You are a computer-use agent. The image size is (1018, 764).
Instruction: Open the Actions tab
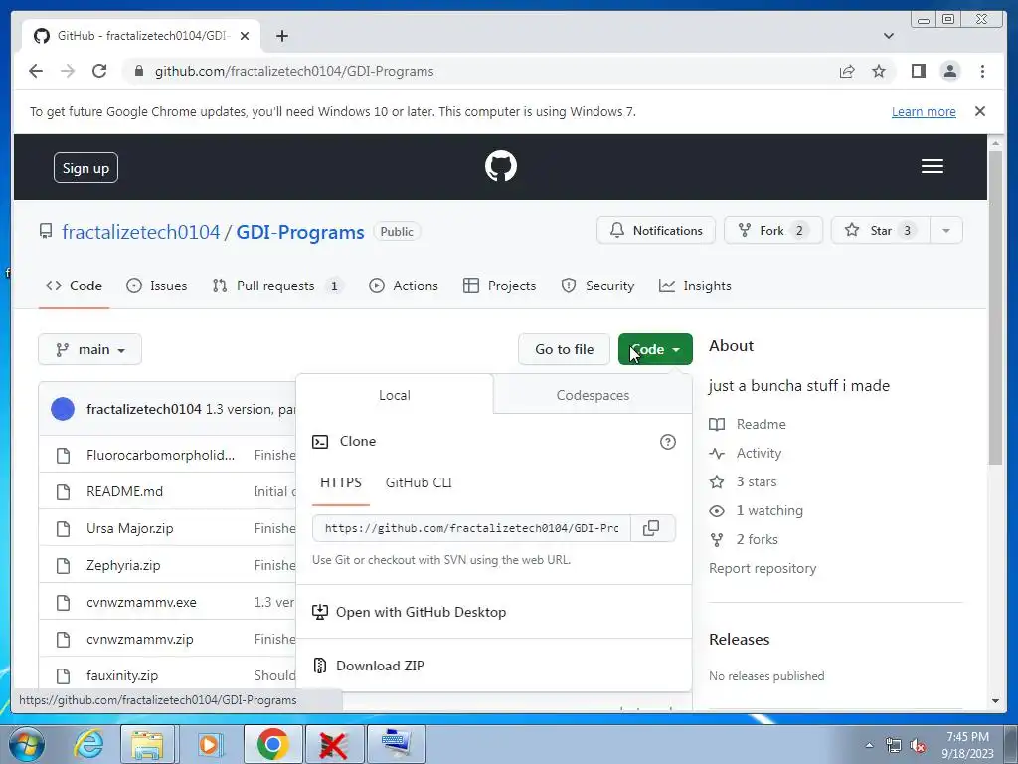[404, 286]
